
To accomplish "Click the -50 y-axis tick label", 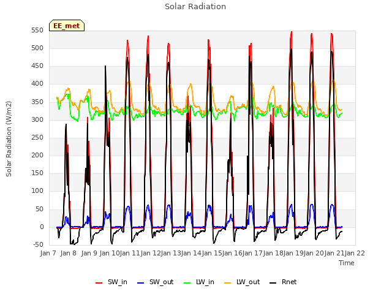I will (x=38, y=245).
